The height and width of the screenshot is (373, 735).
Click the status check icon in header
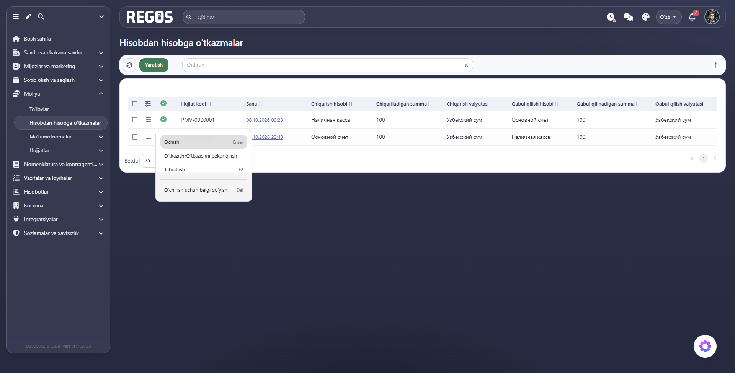point(163,103)
